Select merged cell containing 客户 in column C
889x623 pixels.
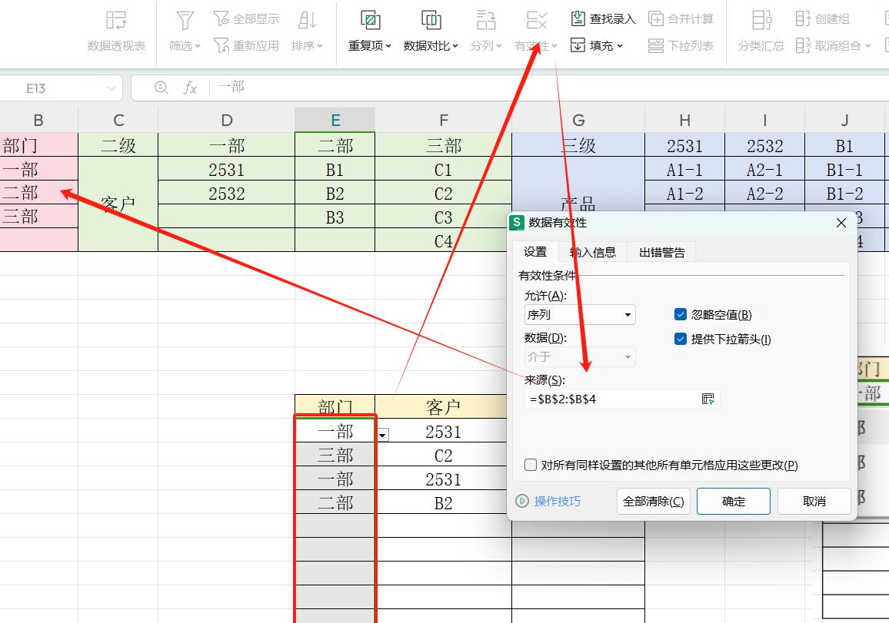coord(118,204)
